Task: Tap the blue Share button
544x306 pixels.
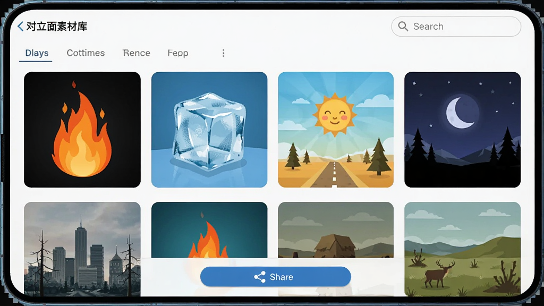Action: click(x=276, y=277)
